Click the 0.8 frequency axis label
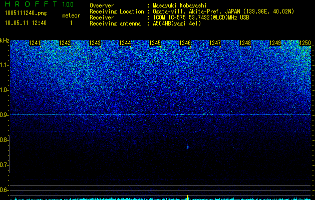The height and width of the screenshot is (200, 315). [4, 140]
